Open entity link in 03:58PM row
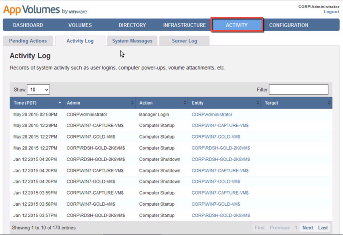Screen dimensions: 343x235 pyautogui.click(x=216, y=204)
